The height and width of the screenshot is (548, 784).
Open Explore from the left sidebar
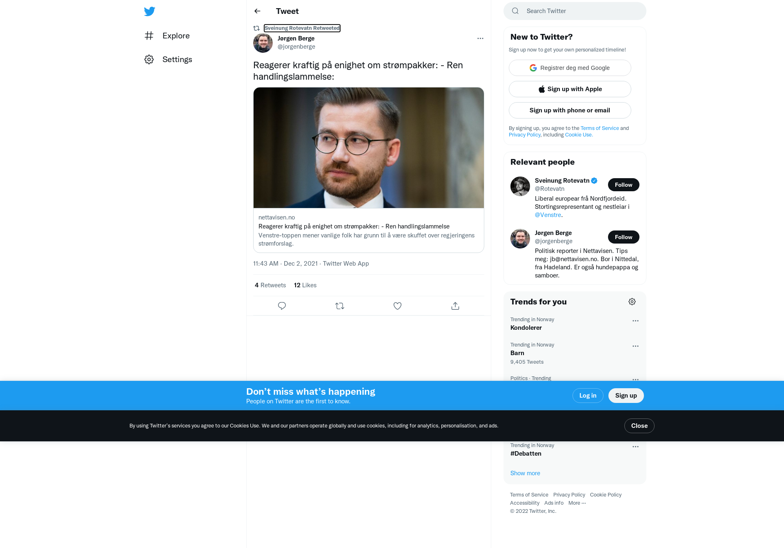[167, 36]
